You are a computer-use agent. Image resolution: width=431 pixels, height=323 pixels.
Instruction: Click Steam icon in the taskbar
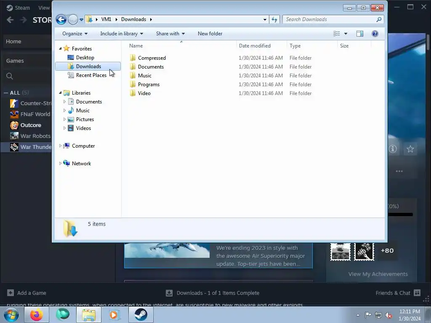141,315
